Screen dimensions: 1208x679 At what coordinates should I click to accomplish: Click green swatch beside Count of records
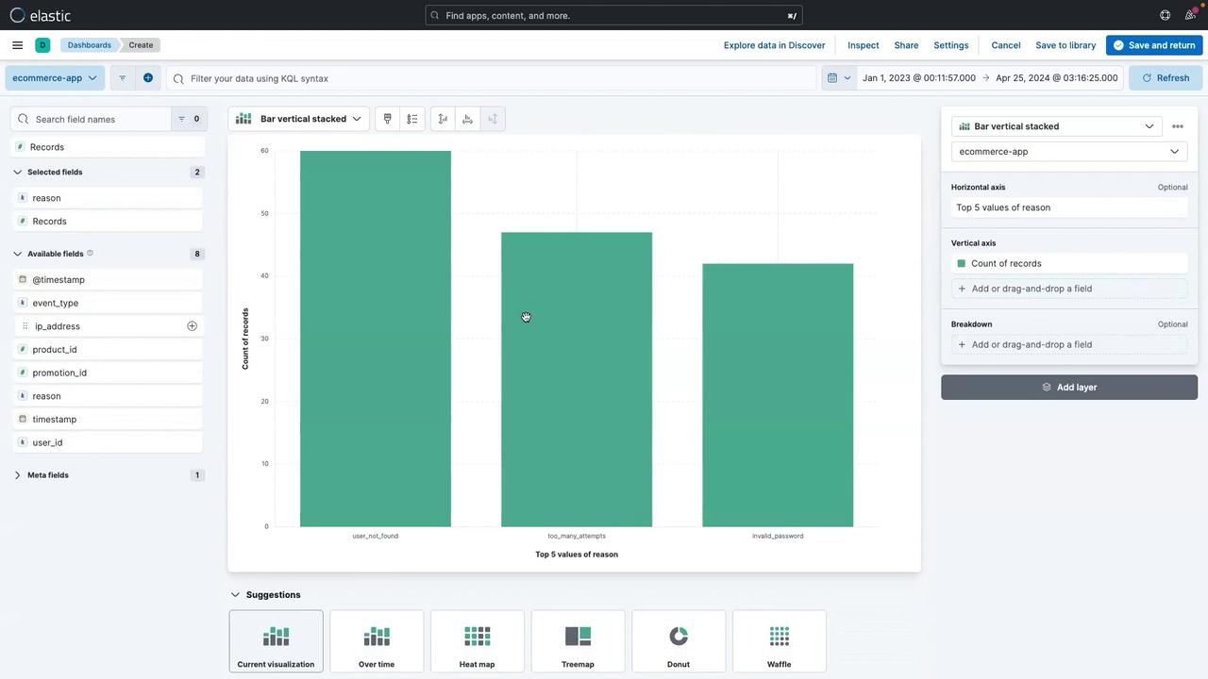coord(961,264)
